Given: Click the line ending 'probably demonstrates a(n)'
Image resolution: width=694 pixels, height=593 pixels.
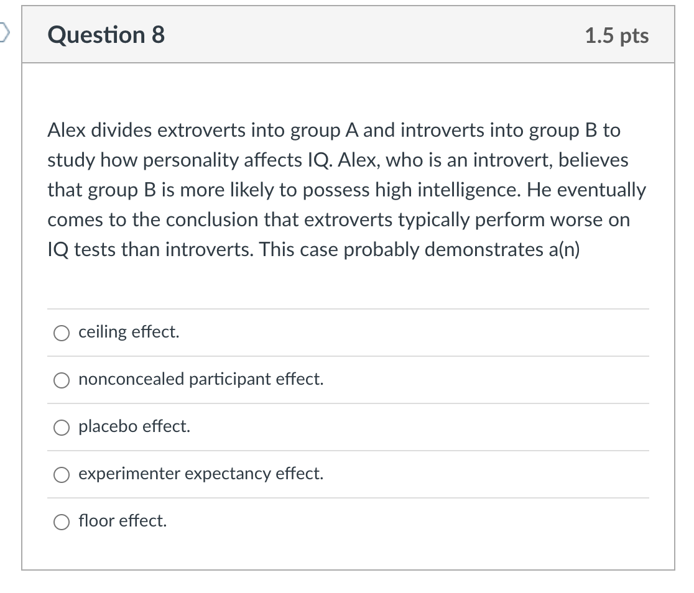Looking at the screenshot, I should (313, 250).
